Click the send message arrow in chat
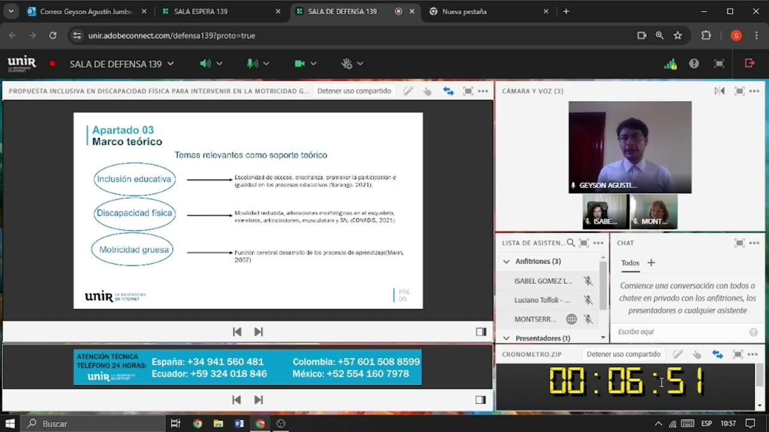The image size is (769, 432). point(753,332)
